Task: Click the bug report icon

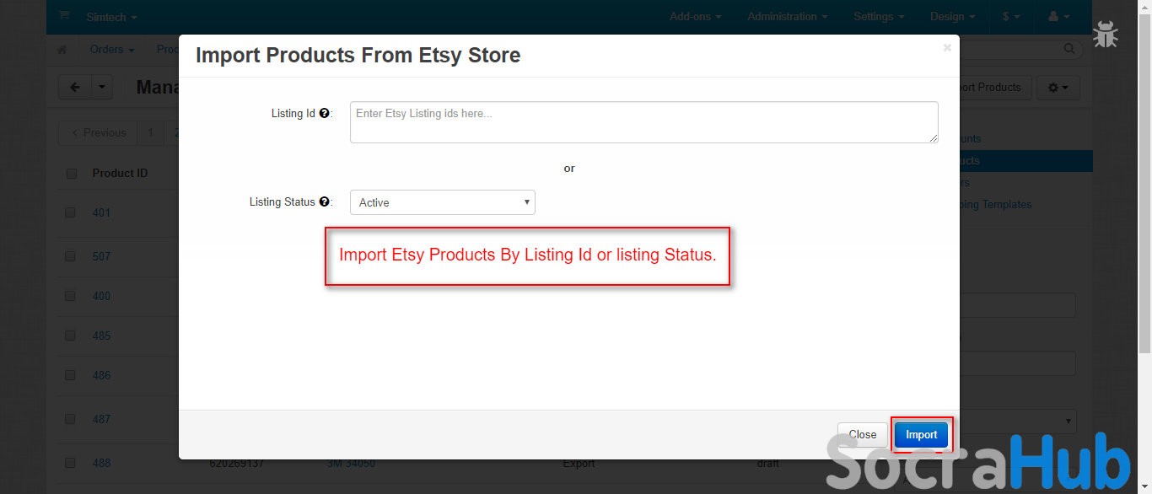Action: coord(1105,35)
